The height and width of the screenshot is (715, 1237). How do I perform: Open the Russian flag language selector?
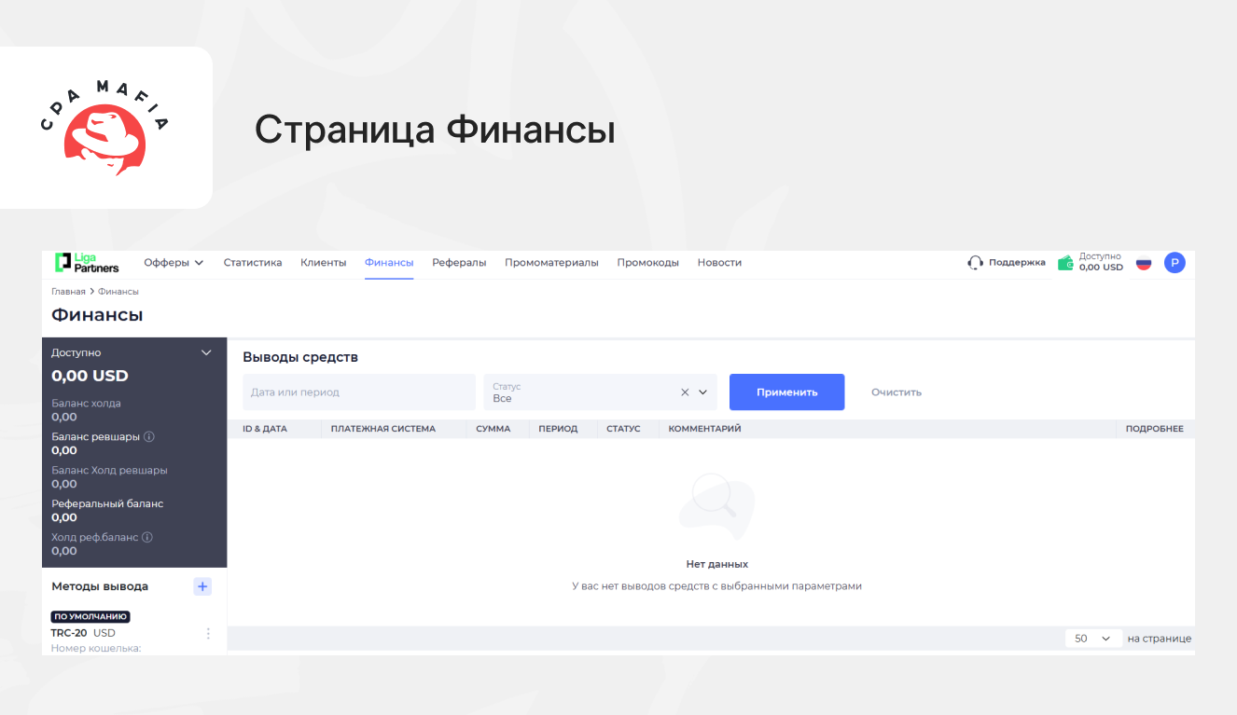tap(1143, 263)
